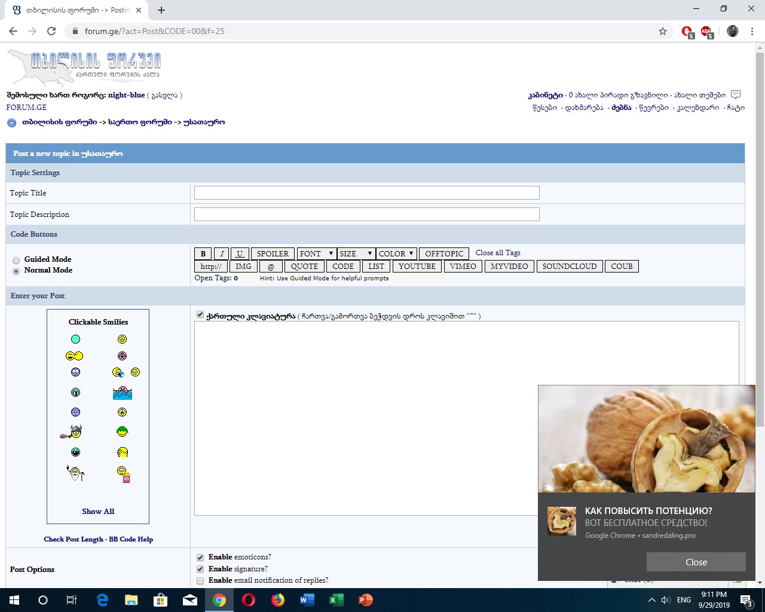Insert the pink smiley face

[123, 356]
